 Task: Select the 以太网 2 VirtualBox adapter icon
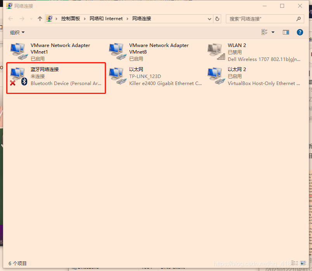(216, 76)
